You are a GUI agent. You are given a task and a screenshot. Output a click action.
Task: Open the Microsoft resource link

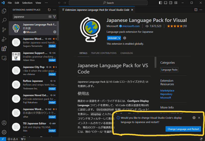click(x=166, y=97)
